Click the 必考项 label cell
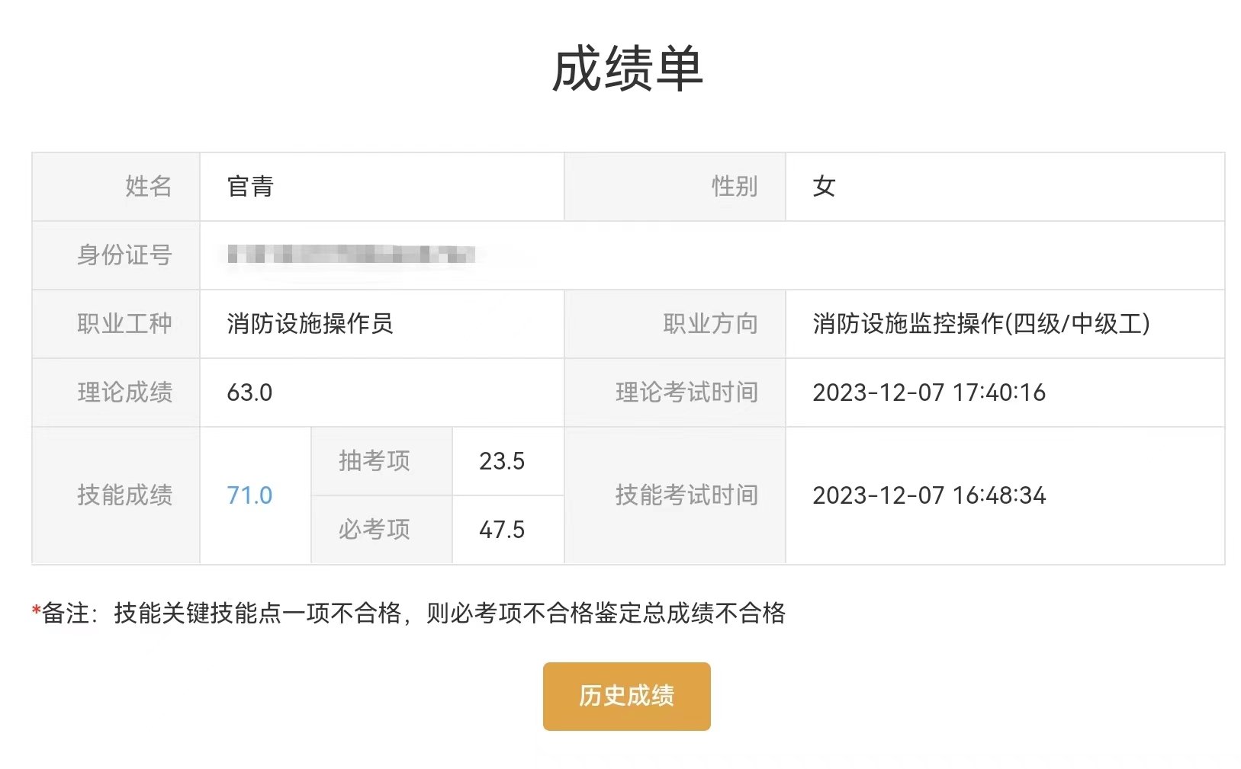1241x769 pixels. pos(381,530)
